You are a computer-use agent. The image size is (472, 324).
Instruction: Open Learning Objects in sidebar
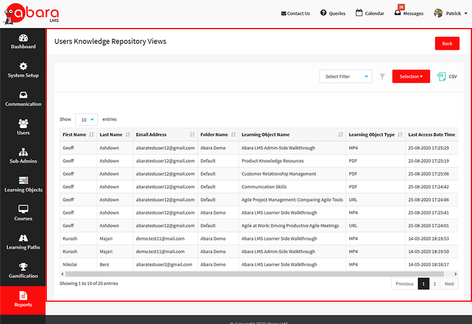pyautogui.click(x=23, y=185)
